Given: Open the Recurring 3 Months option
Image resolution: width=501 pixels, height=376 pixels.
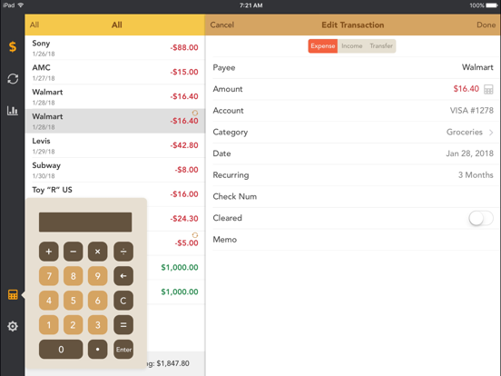Looking at the screenshot, I should click(x=353, y=175).
